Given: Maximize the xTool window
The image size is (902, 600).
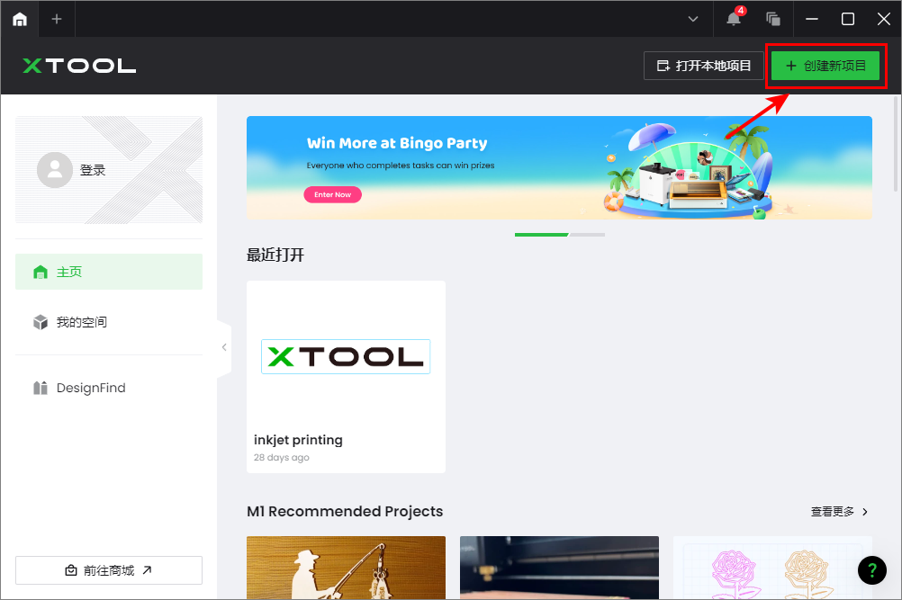Looking at the screenshot, I should point(847,19).
